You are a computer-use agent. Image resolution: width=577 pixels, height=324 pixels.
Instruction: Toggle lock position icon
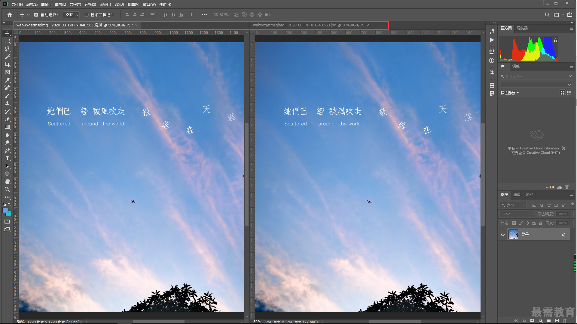click(x=527, y=223)
